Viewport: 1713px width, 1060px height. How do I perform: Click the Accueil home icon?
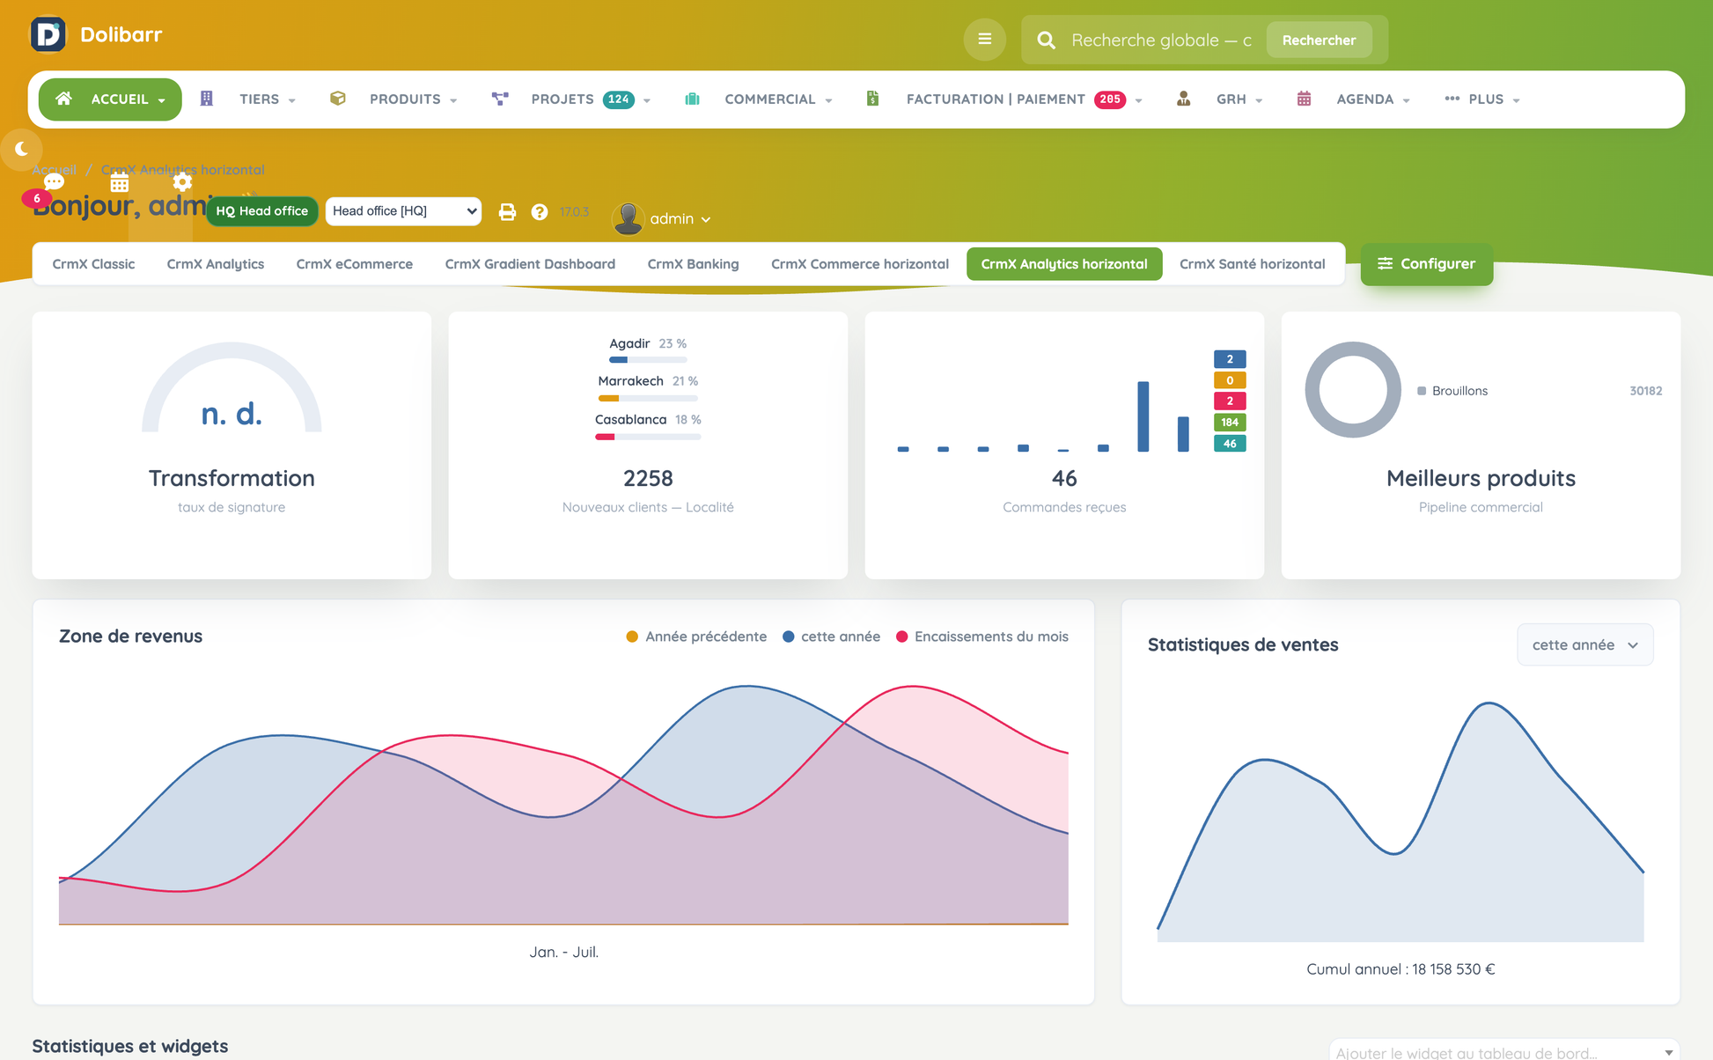tap(63, 99)
